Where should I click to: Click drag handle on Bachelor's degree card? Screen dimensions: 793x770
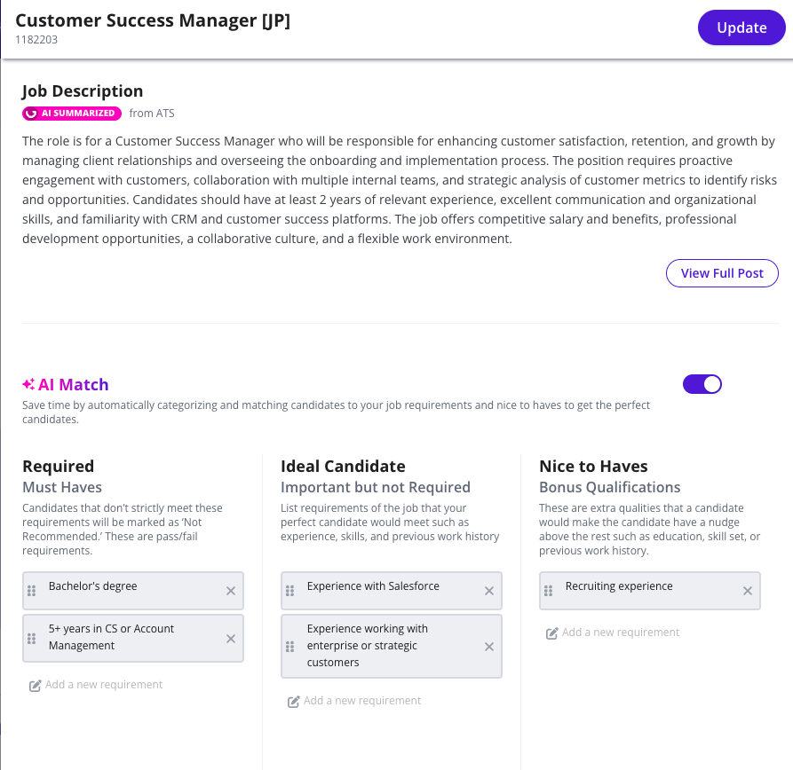tap(32, 591)
